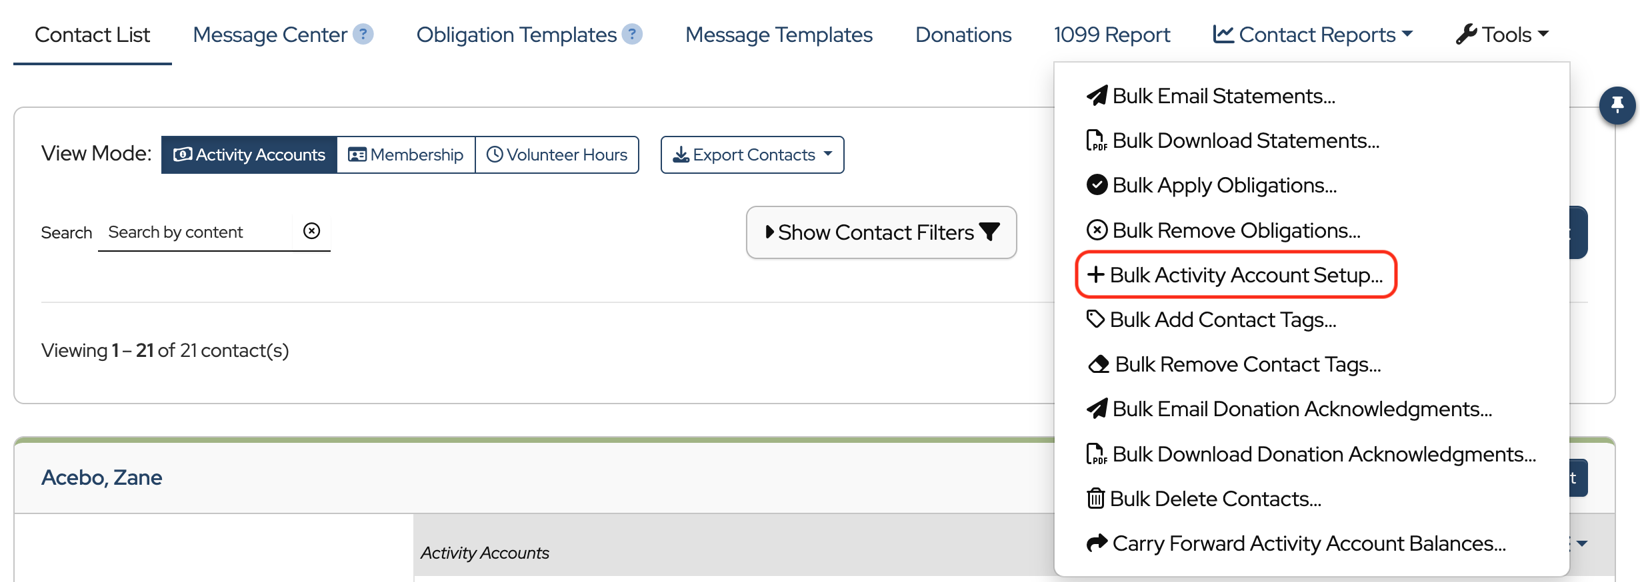Expand Show Contact Filters panel
This screenshot has height=582, width=1640.
click(x=881, y=232)
